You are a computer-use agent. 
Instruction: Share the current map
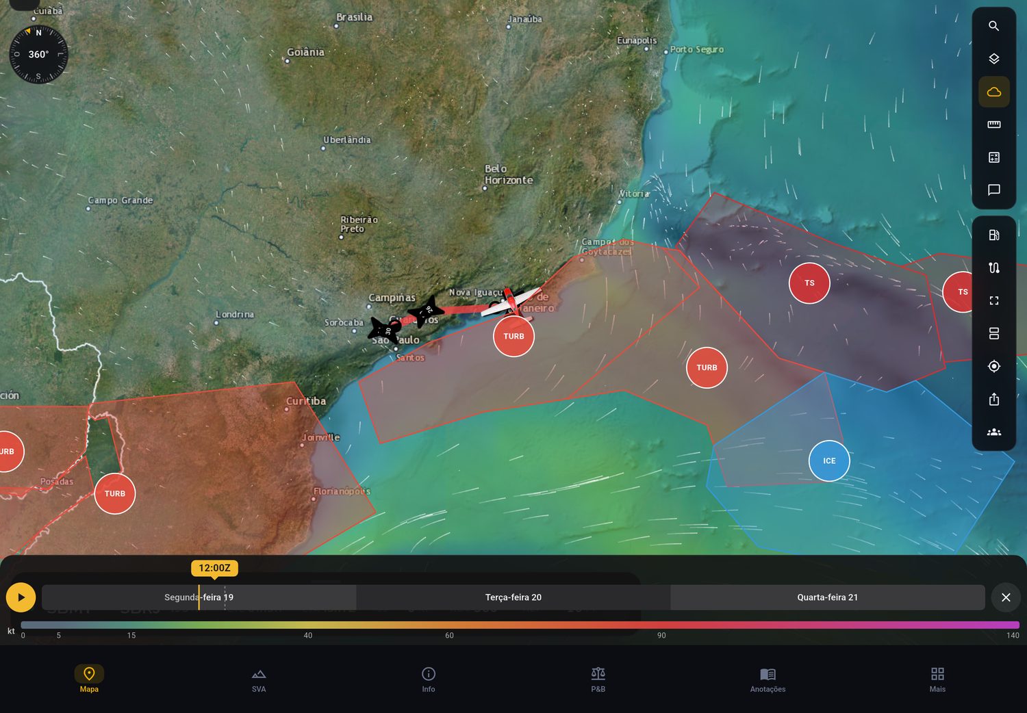click(x=994, y=400)
